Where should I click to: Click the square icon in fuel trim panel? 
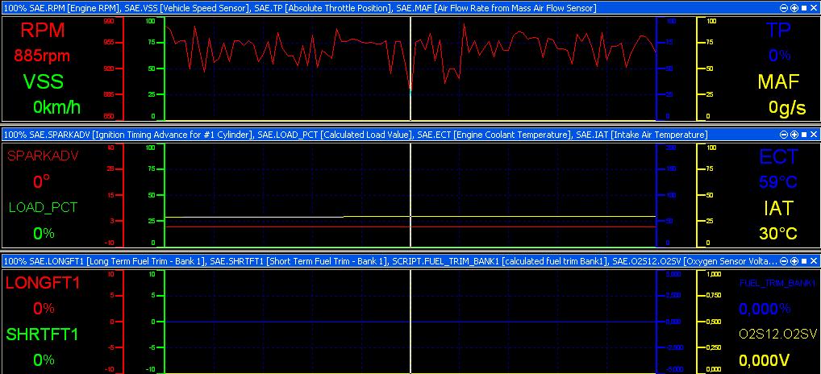804,260
